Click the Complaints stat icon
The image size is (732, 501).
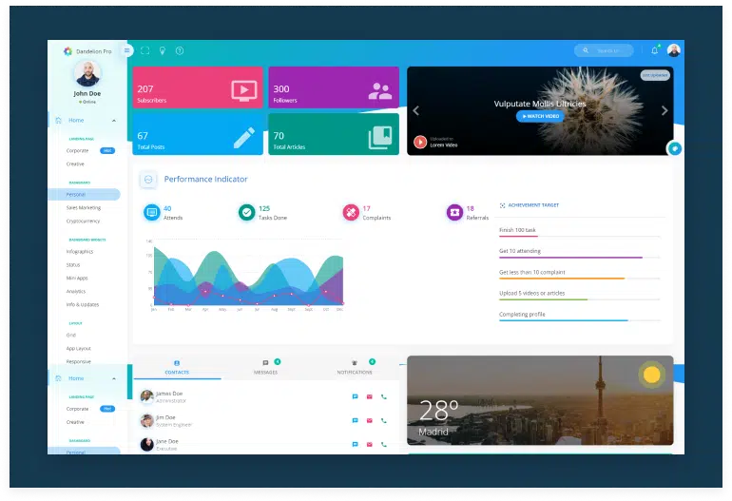351,212
